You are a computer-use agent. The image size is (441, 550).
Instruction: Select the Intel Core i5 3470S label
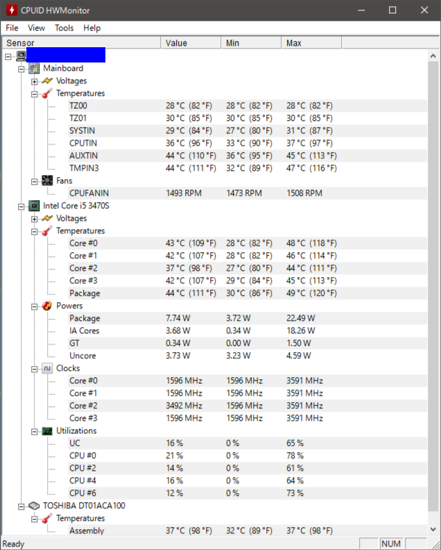tap(76, 206)
